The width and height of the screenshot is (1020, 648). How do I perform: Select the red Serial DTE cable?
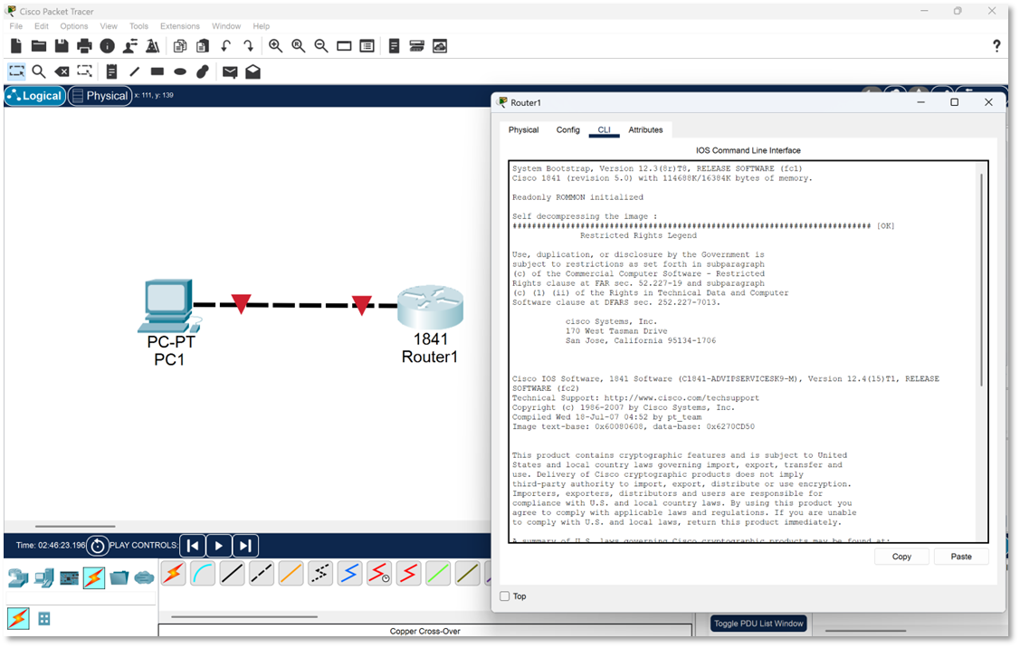[x=408, y=574]
